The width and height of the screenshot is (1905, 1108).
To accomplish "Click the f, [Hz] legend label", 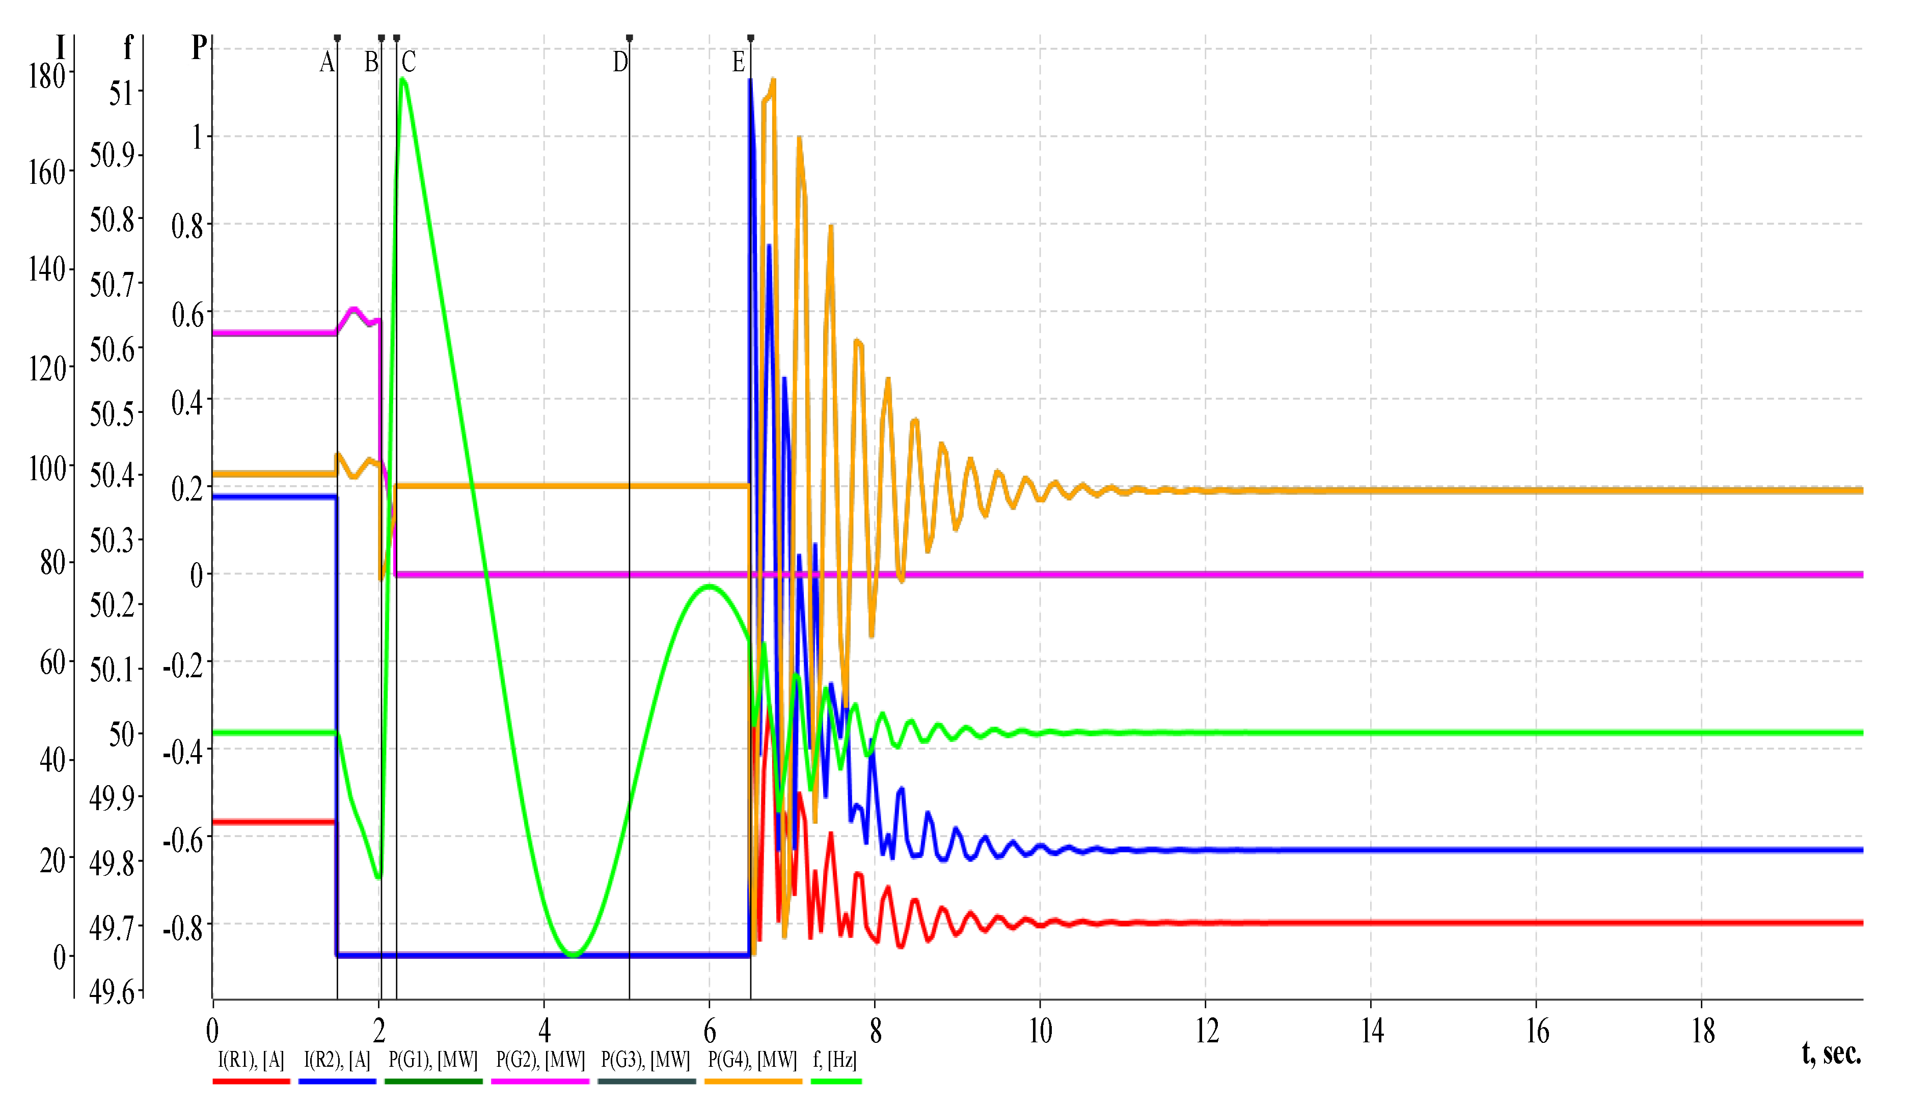I will [x=834, y=1060].
